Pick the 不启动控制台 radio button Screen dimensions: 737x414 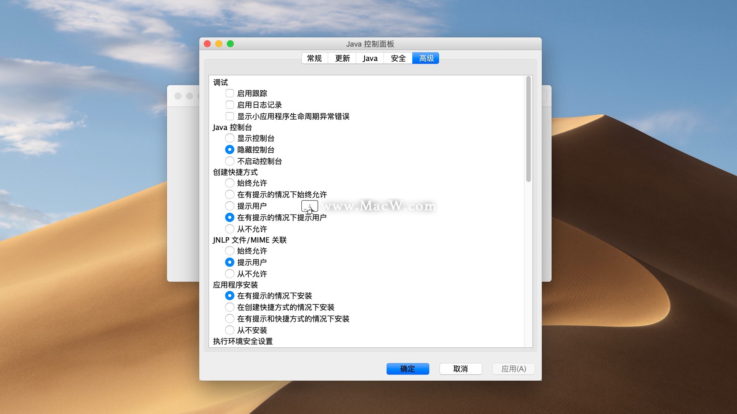pyautogui.click(x=230, y=161)
